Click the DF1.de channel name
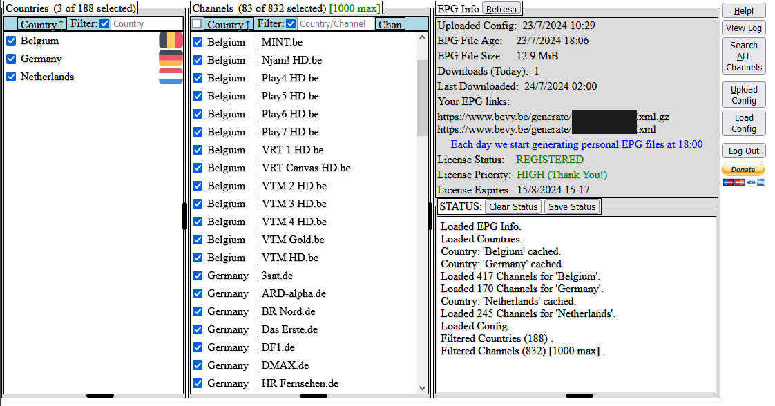This screenshot has width=775, height=406. point(278,347)
